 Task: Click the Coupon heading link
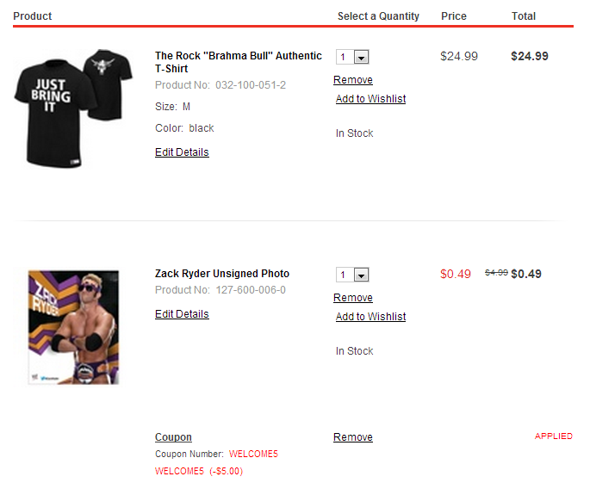click(173, 437)
